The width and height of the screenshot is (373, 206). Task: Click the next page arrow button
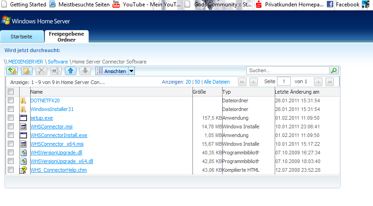pos(318,82)
